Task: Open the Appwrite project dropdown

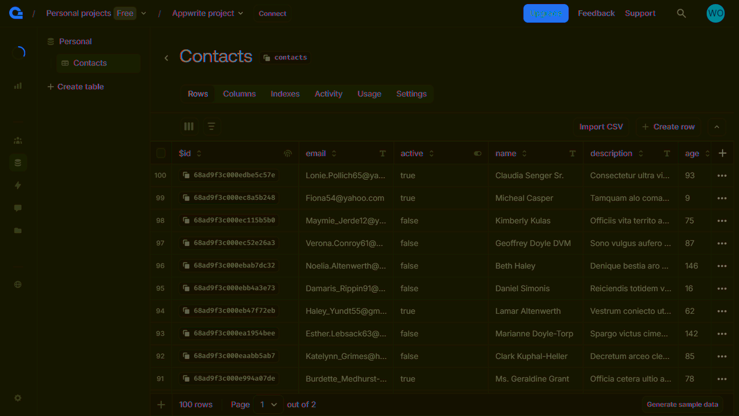Action: click(207, 13)
